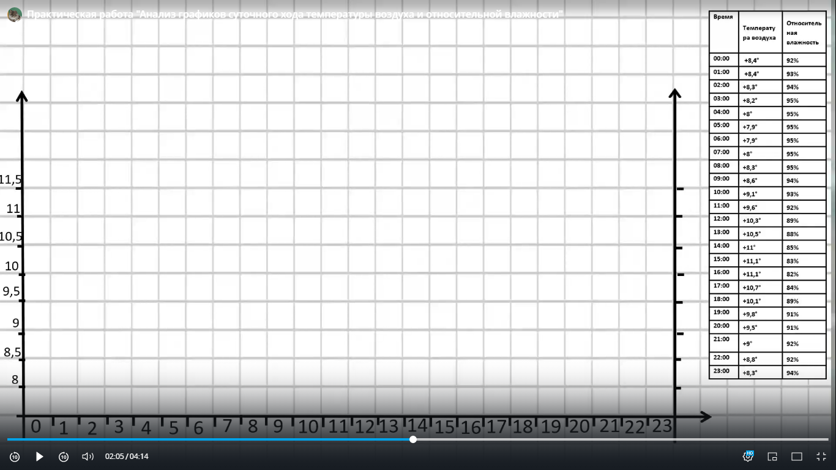Click the 00:00 time cell
The width and height of the screenshot is (836, 470).
(x=723, y=59)
